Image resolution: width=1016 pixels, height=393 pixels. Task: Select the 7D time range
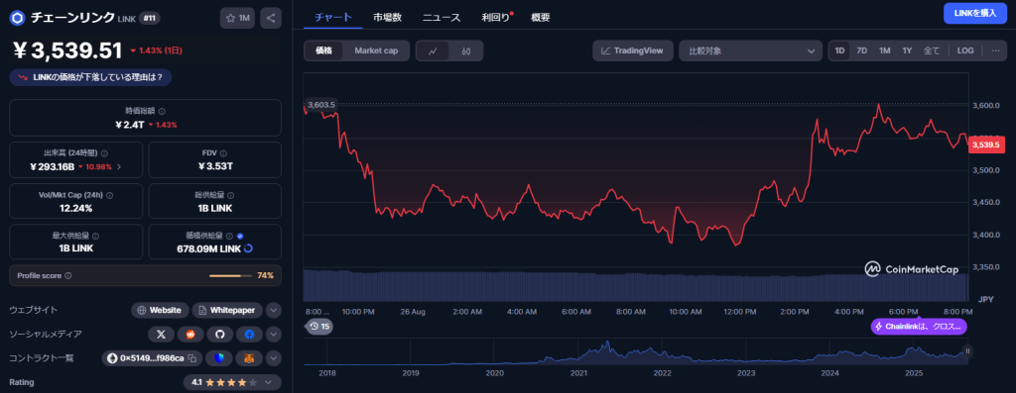(x=862, y=50)
